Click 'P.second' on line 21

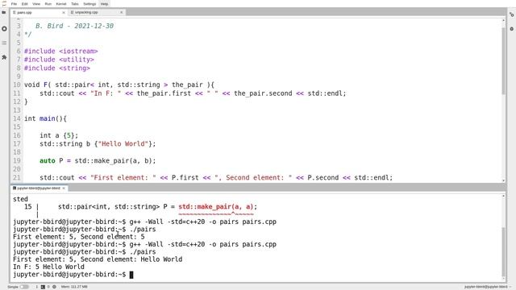click(323, 178)
